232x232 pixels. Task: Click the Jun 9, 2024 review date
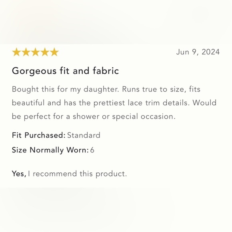(198, 52)
